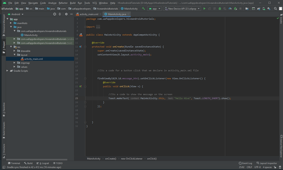Image resolution: width=283 pixels, height=170 pixels.
Task: Open the Profiler gauge icon in toolbar
Action: tap(230, 8)
